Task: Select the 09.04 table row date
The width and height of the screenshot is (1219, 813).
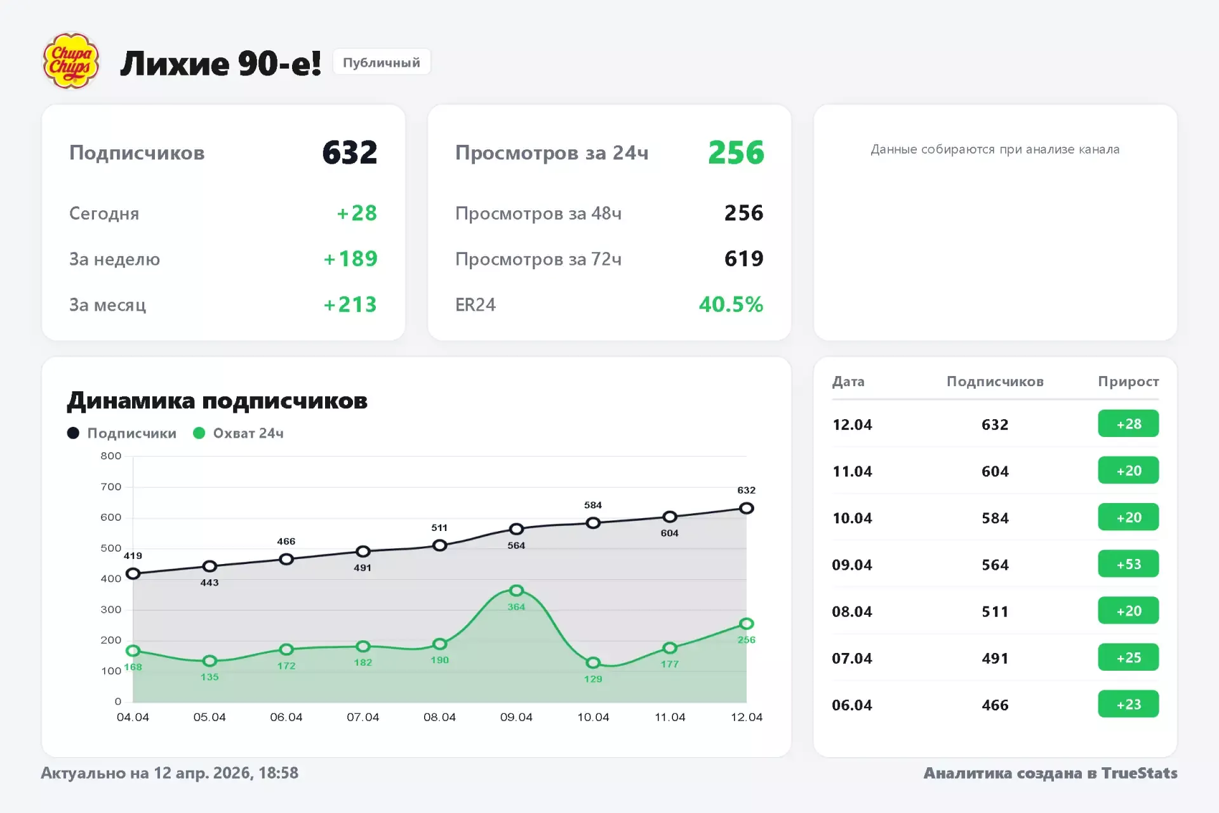Action: click(x=851, y=565)
